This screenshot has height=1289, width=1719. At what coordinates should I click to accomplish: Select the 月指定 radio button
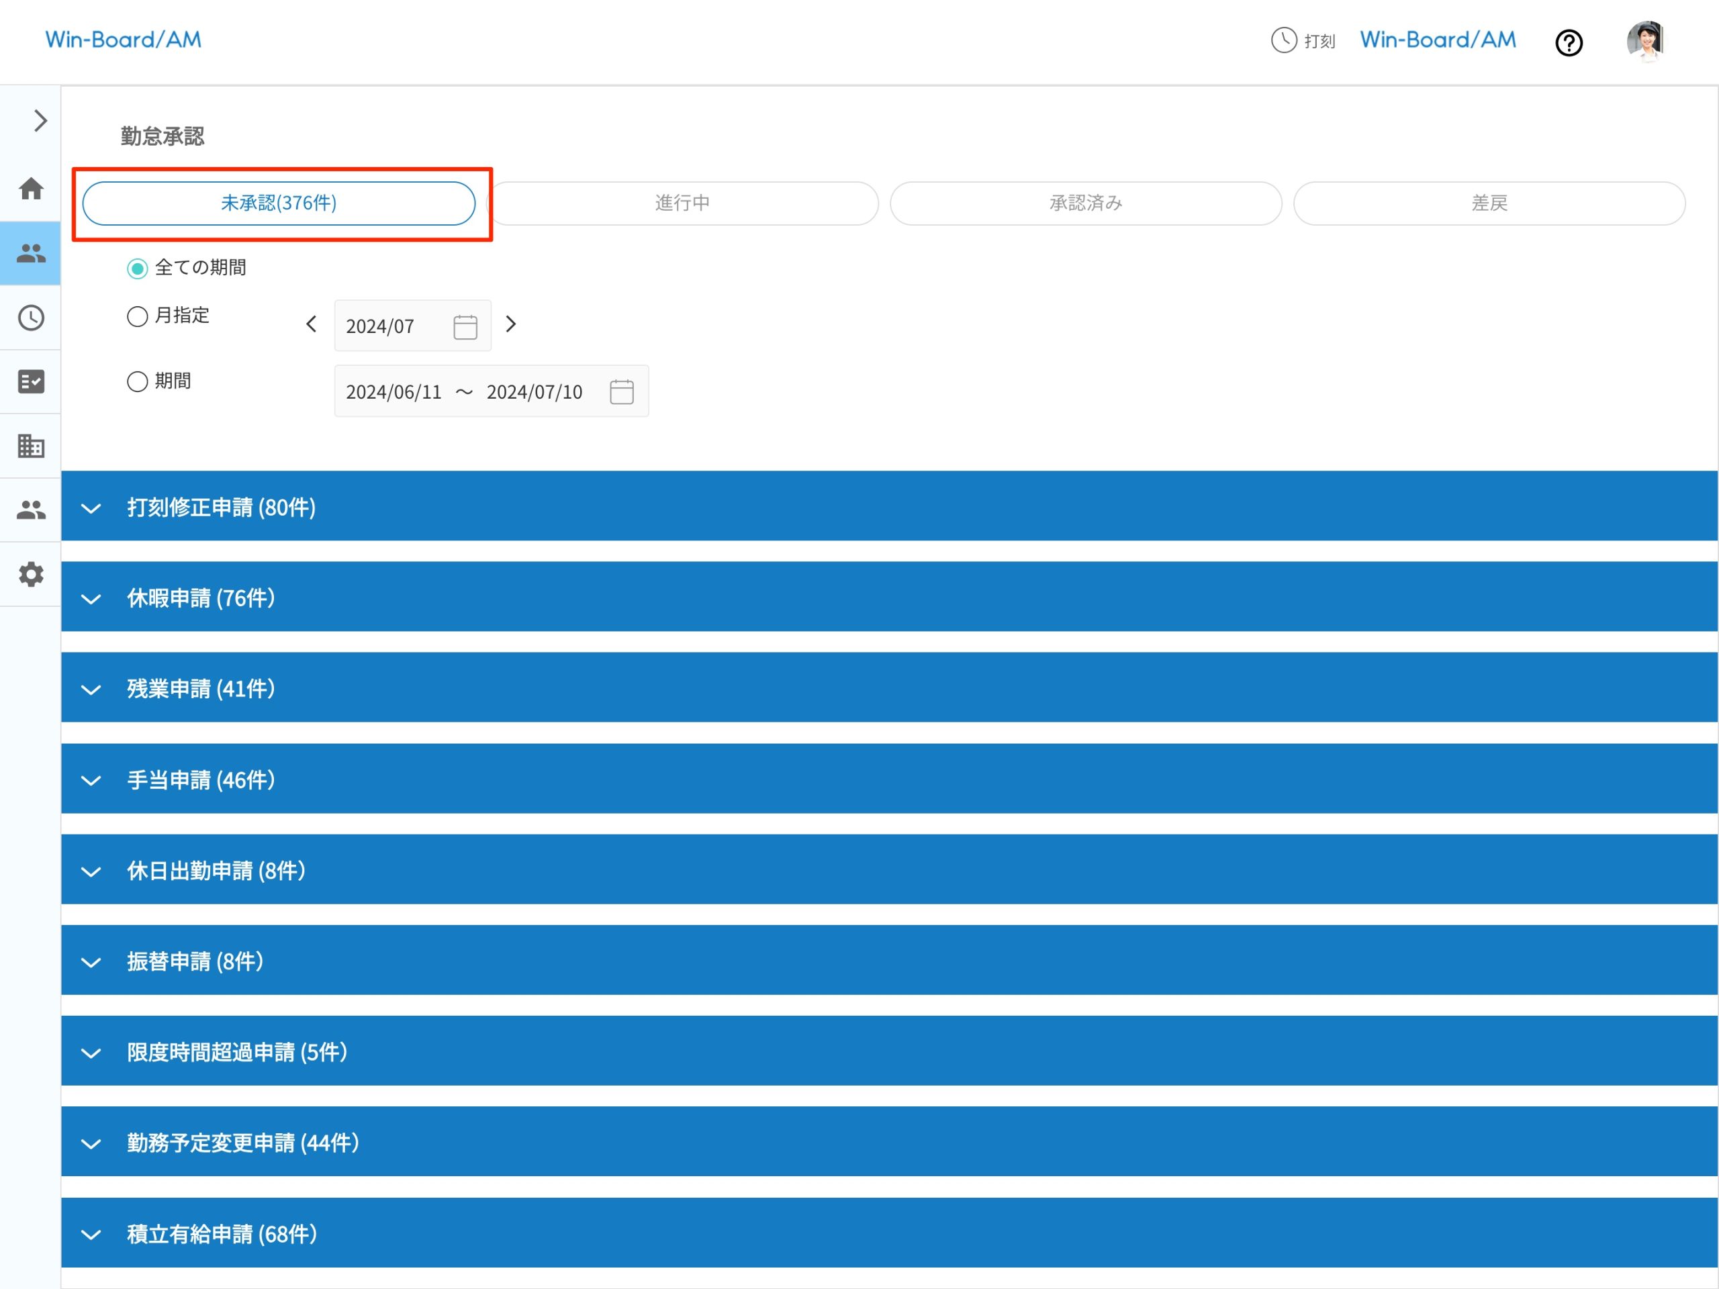(138, 316)
